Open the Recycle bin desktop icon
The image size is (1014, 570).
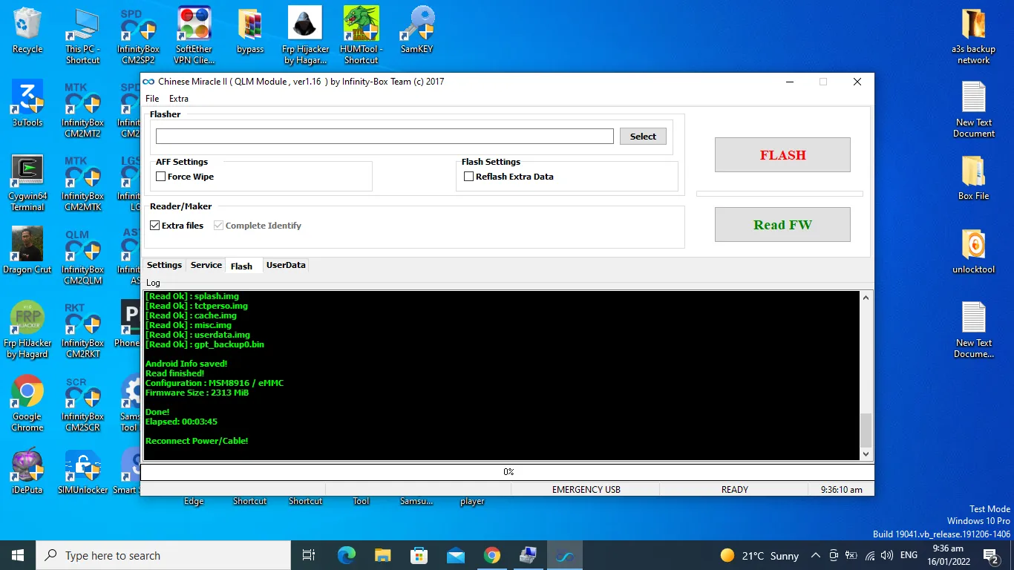tap(27, 31)
